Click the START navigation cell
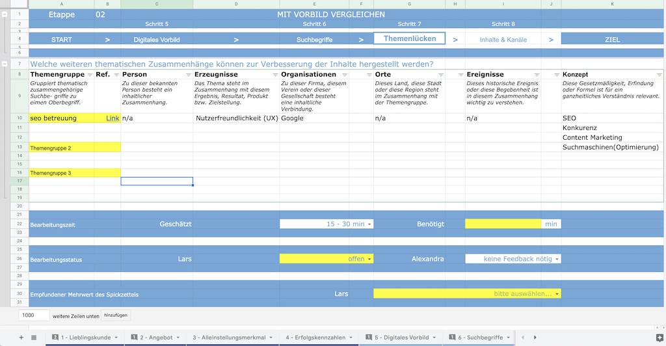 click(x=62, y=40)
